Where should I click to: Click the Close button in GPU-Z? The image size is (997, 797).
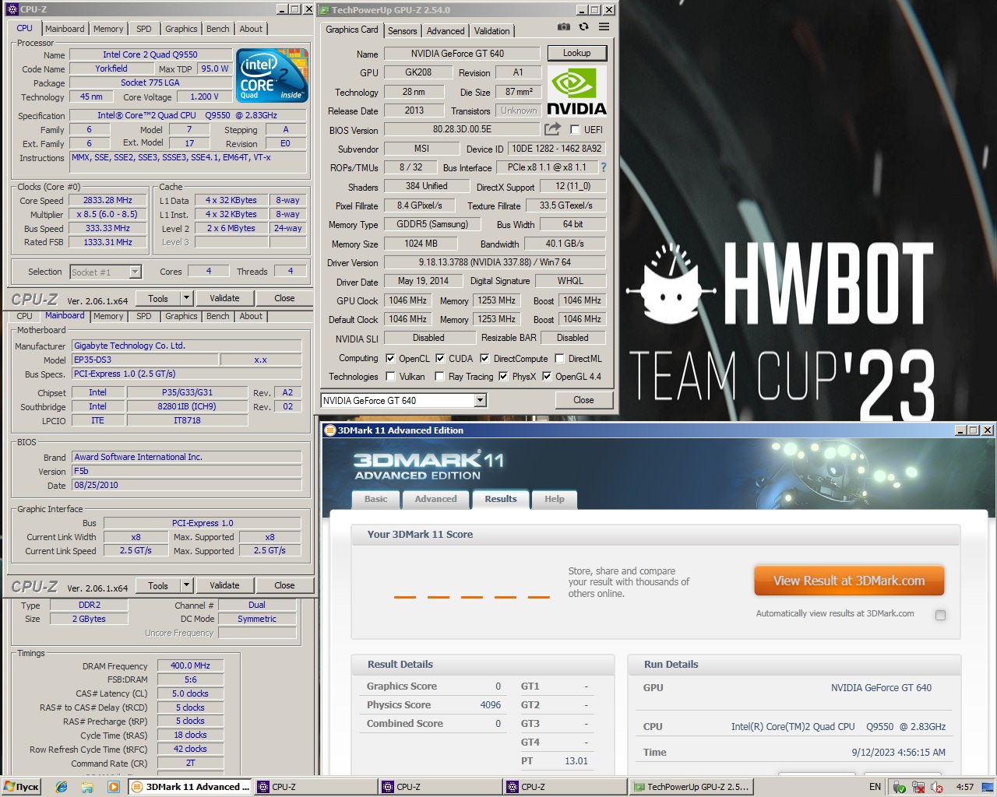(x=584, y=400)
